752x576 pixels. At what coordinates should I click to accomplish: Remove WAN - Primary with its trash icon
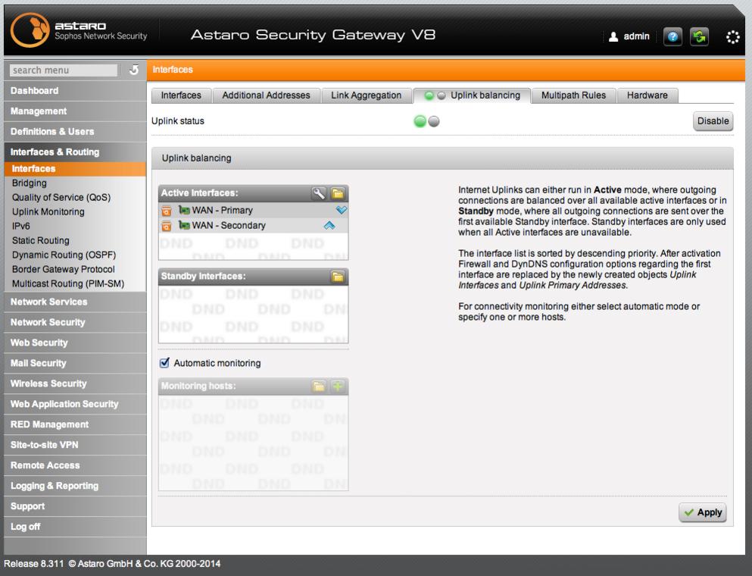pyautogui.click(x=167, y=211)
